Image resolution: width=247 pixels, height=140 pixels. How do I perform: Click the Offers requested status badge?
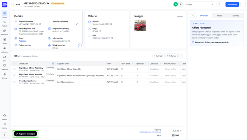tap(58, 3)
